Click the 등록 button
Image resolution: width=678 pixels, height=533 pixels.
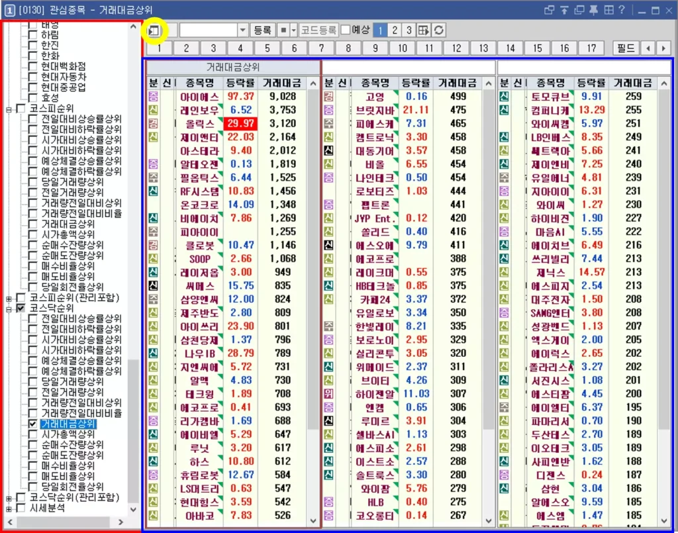click(x=262, y=30)
